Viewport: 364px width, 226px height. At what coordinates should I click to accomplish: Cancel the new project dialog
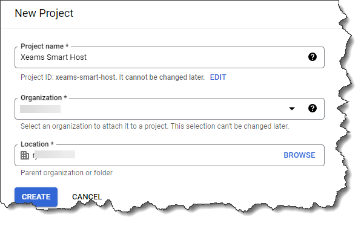tap(87, 197)
